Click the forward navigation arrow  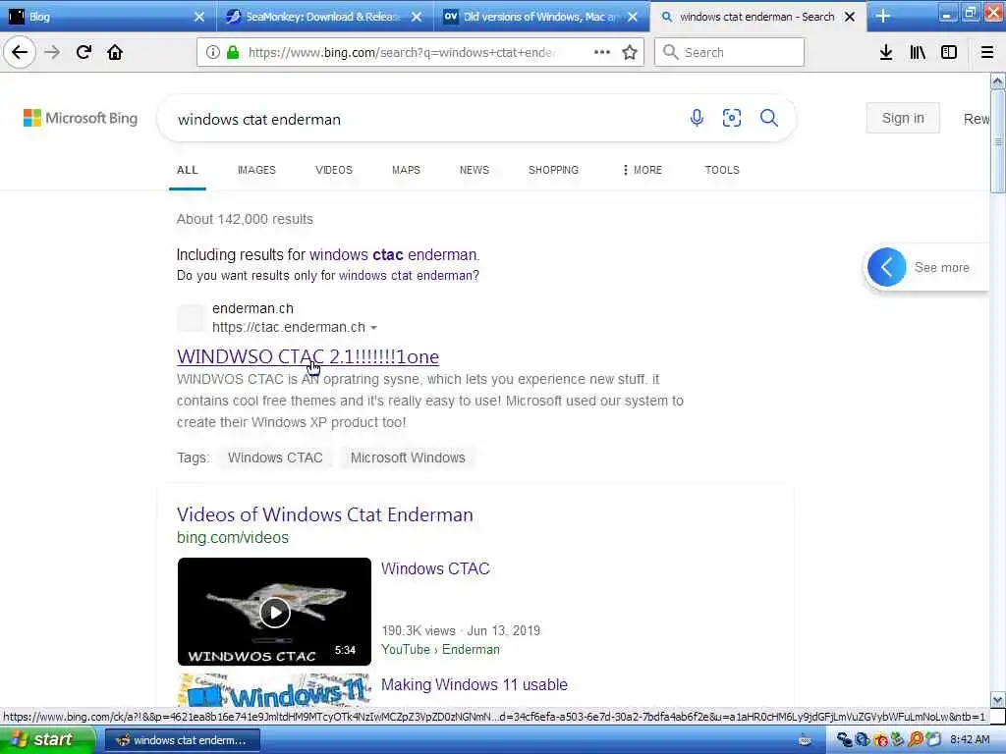pos(53,53)
